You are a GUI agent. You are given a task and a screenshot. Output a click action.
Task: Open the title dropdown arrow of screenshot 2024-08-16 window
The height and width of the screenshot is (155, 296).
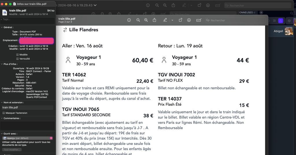[x=95, y=5]
